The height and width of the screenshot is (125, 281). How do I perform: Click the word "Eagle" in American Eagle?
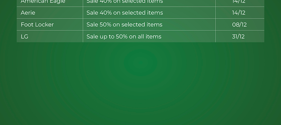pyautogui.click(x=58, y=2)
